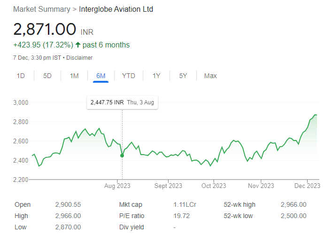Click the 3,000 y-axis label
332x235 pixels.
(x=21, y=102)
